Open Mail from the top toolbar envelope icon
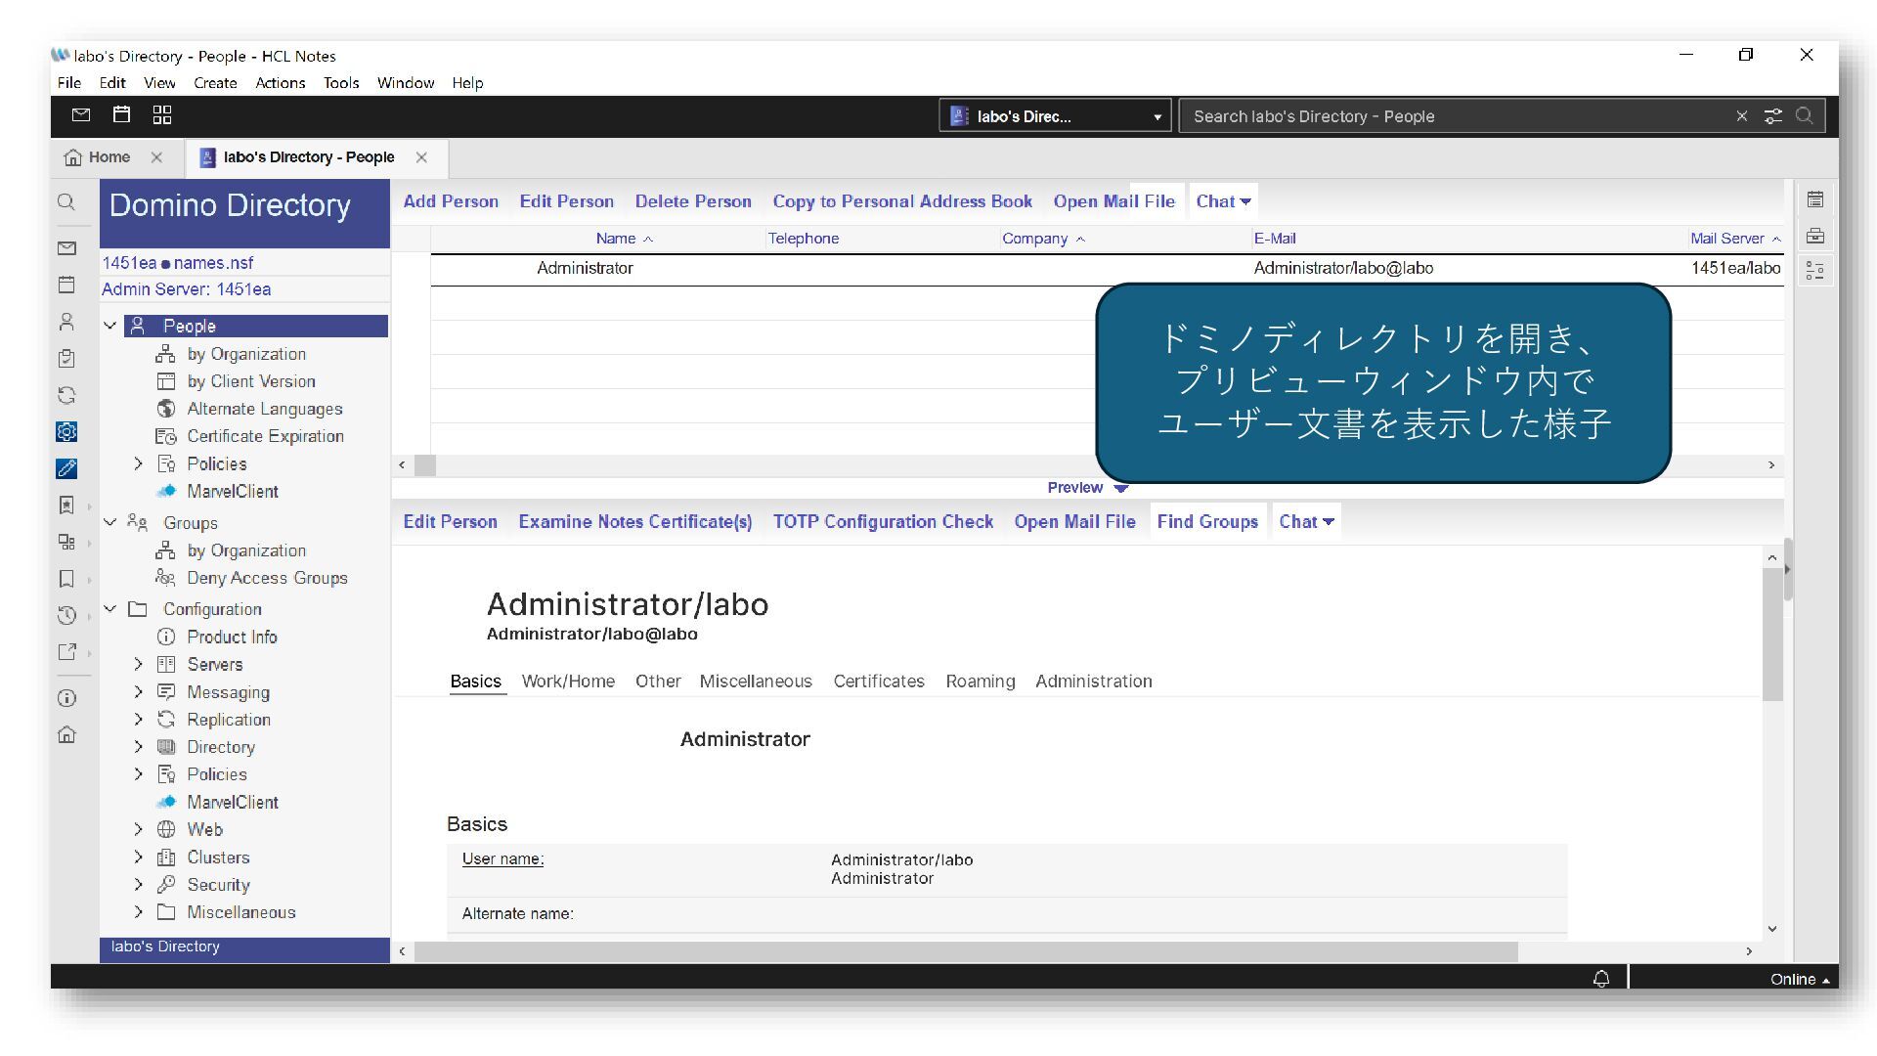This screenshot has width=1877, height=1056. pyautogui.click(x=81, y=115)
